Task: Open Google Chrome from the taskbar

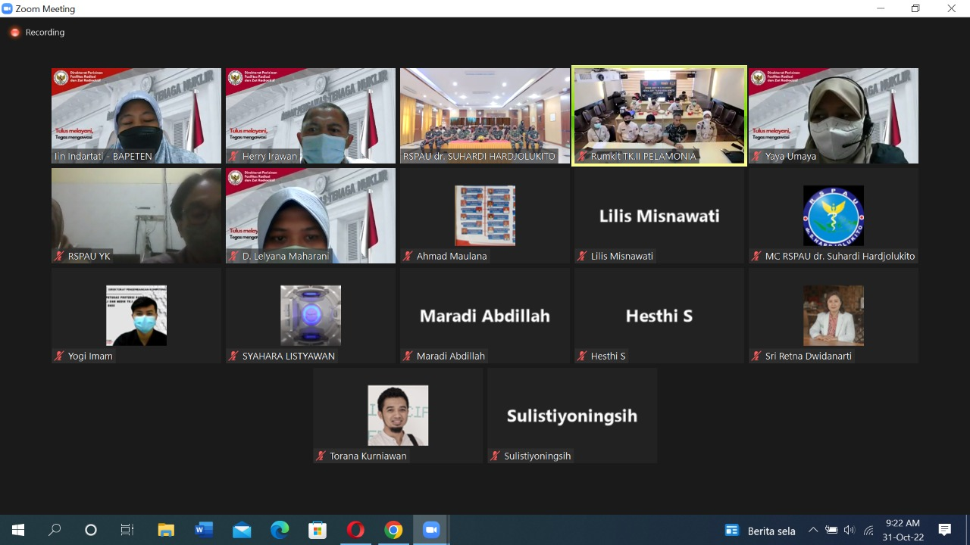Action: point(393,530)
